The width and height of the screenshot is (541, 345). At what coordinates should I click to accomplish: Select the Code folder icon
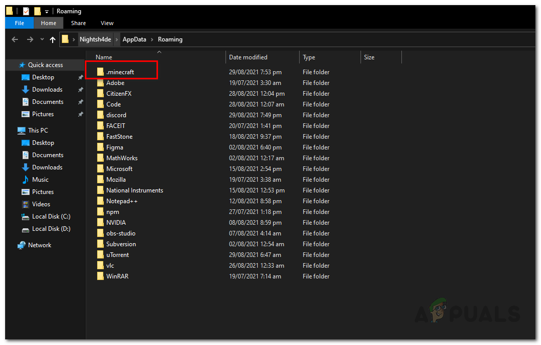click(x=100, y=104)
